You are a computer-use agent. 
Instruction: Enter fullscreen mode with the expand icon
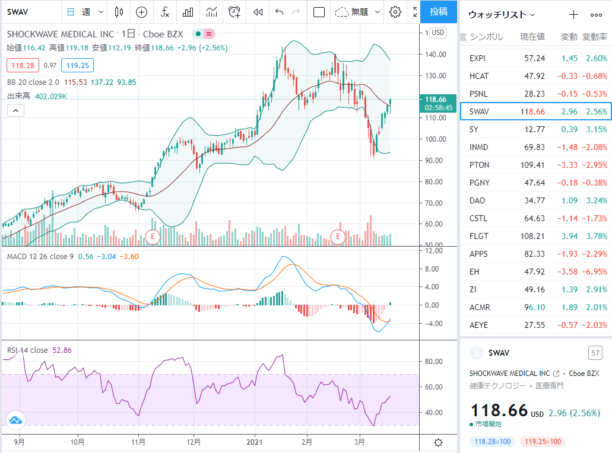pos(416,12)
